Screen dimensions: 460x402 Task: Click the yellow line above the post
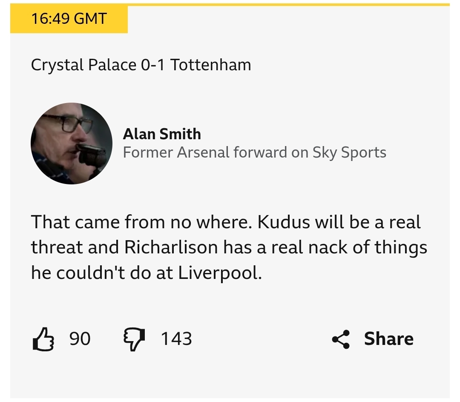289,5
